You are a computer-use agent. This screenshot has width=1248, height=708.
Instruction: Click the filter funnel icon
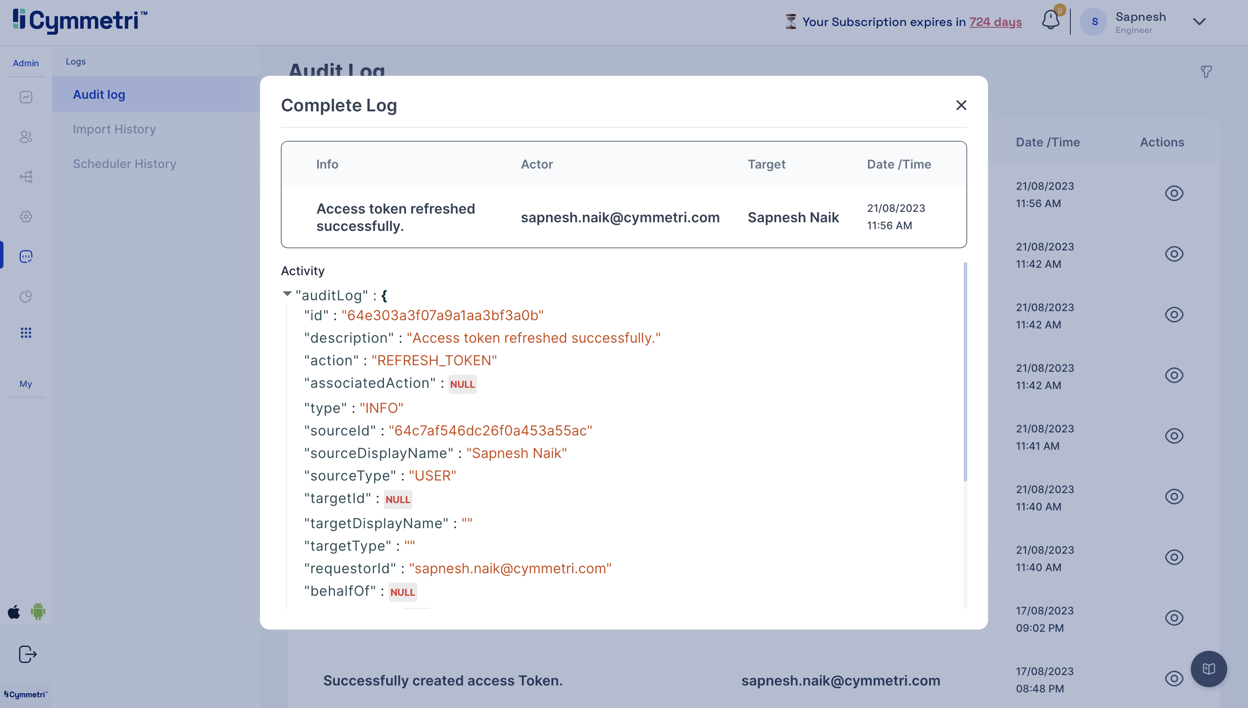tap(1206, 72)
